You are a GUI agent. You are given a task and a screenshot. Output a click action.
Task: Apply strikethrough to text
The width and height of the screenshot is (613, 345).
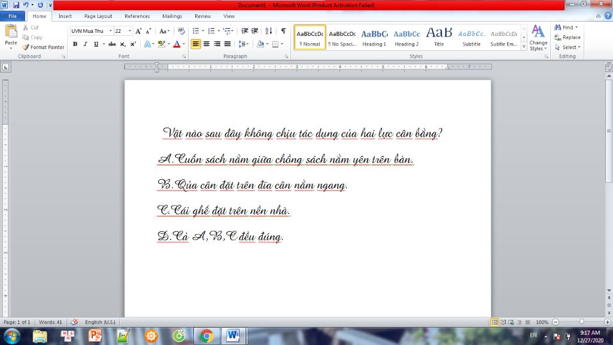tap(112, 44)
